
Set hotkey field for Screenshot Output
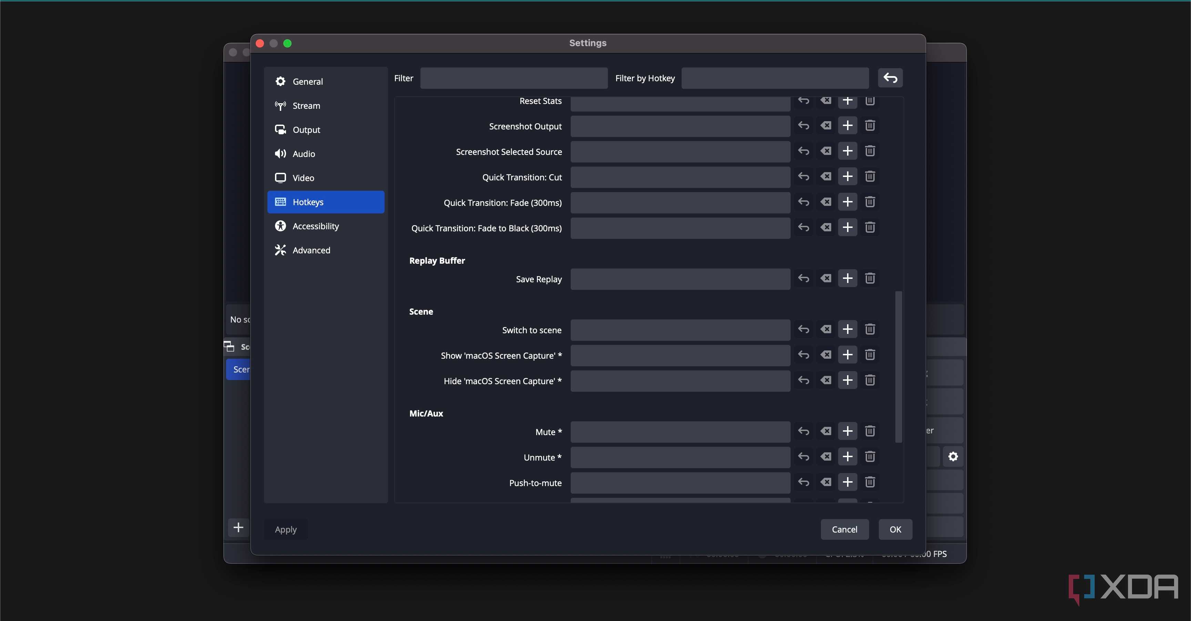click(x=680, y=126)
